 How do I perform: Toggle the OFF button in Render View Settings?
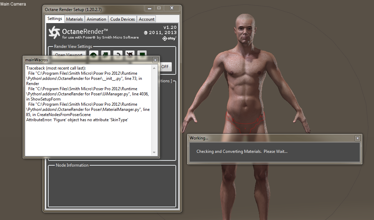[x=165, y=67]
